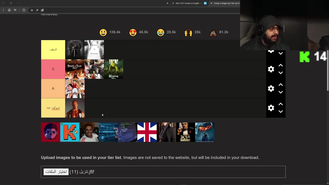The width and height of the screenshot is (329, 185).
Task: Open the browser extensions puzzle icon
Action: 24,10
